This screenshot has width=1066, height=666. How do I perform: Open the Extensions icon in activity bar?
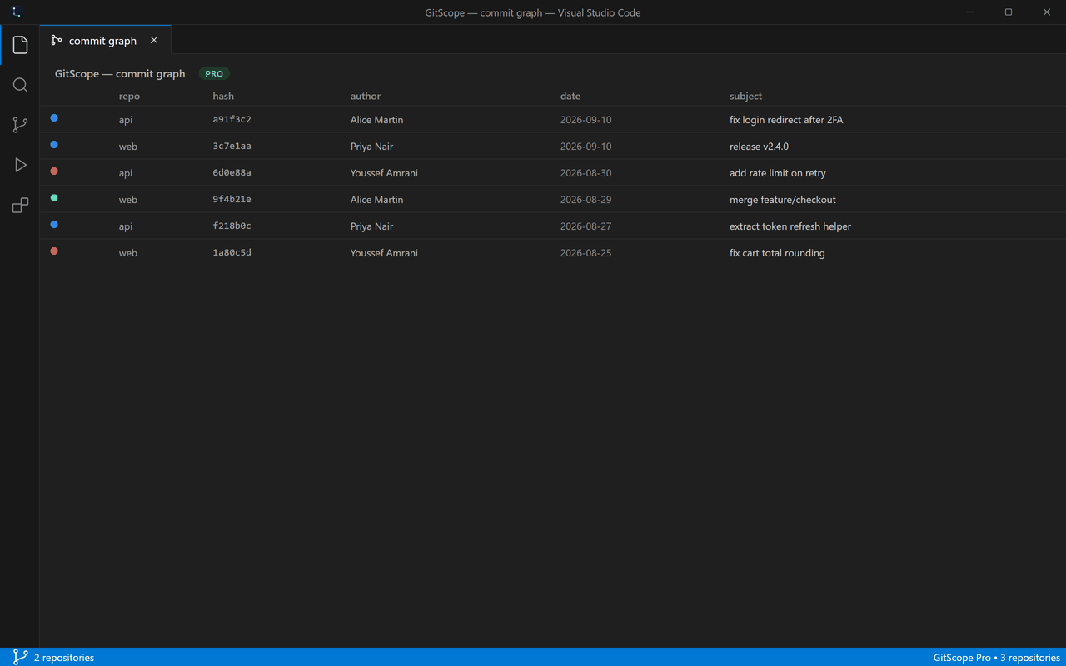pos(20,205)
